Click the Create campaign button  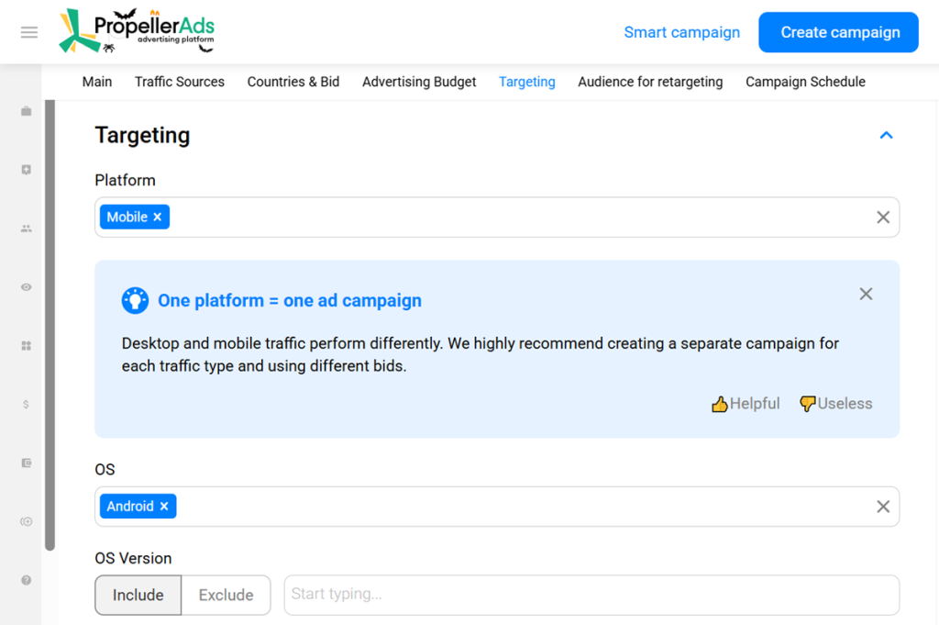point(838,32)
